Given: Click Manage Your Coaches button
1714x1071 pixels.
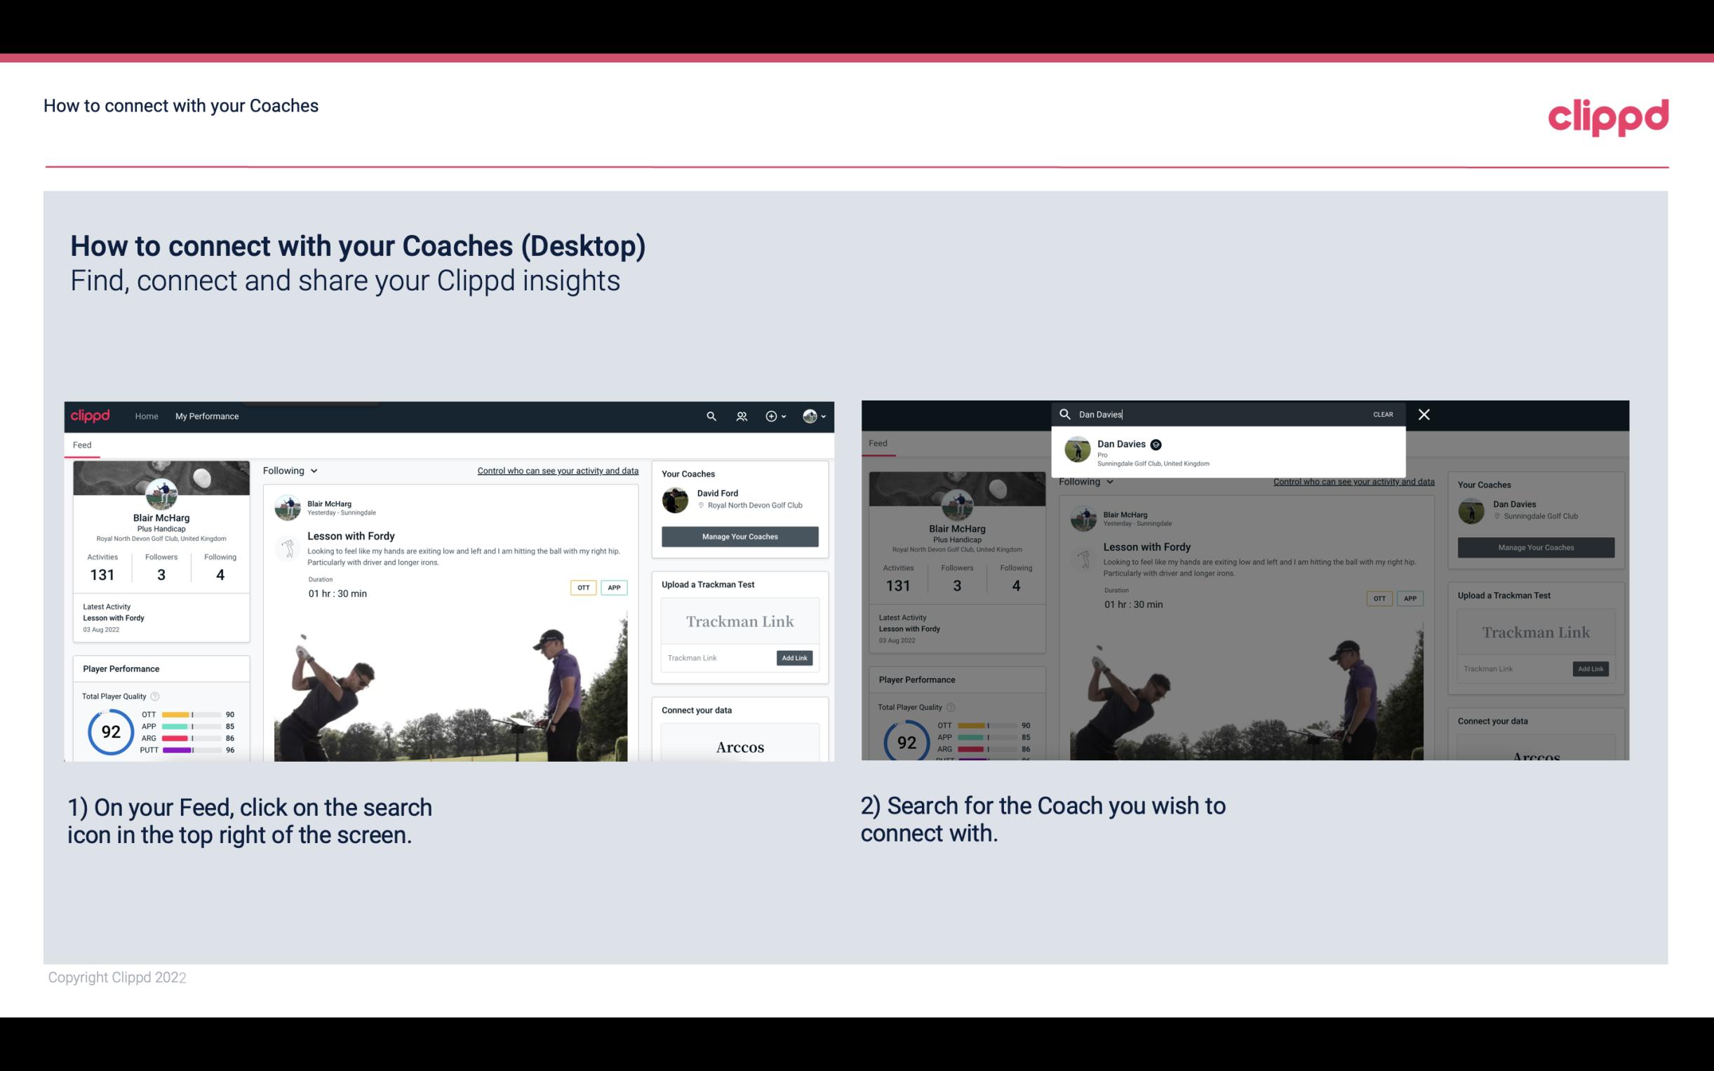Looking at the screenshot, I should (739, 536).
